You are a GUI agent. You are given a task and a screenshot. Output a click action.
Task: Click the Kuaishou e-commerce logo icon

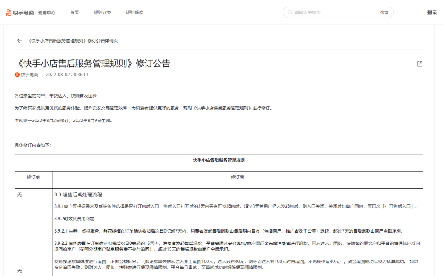9,13
